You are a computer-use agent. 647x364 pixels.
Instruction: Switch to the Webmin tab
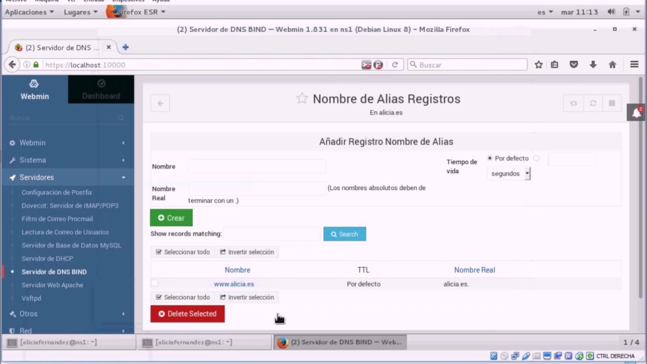pos(35,89)
